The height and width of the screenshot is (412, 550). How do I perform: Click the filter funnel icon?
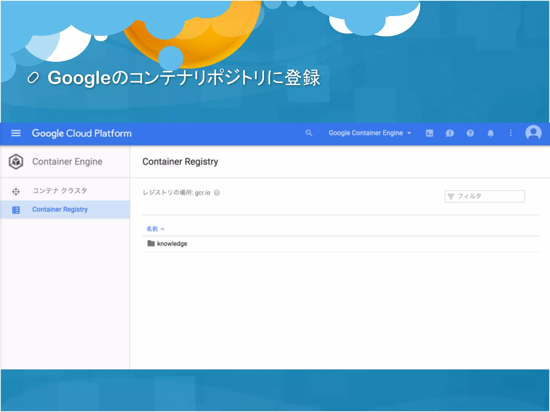click(x=451, y=197)
